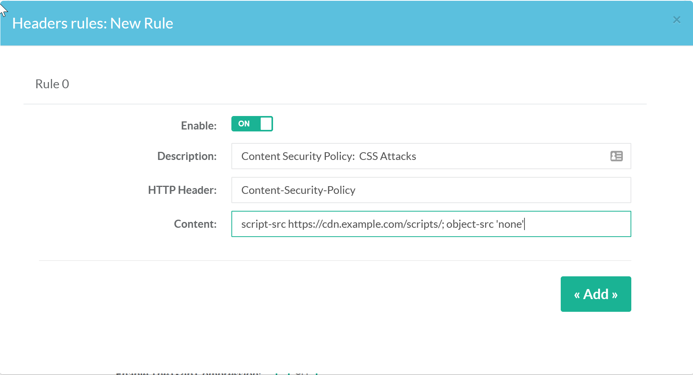693x375 pixels.
Task: Click the "Headers rules: New Rule" title
Action: pyautogui.click(x=93, y=24)
